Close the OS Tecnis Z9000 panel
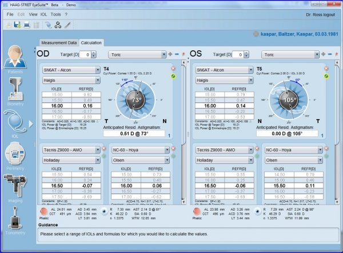 pos(257,148)
